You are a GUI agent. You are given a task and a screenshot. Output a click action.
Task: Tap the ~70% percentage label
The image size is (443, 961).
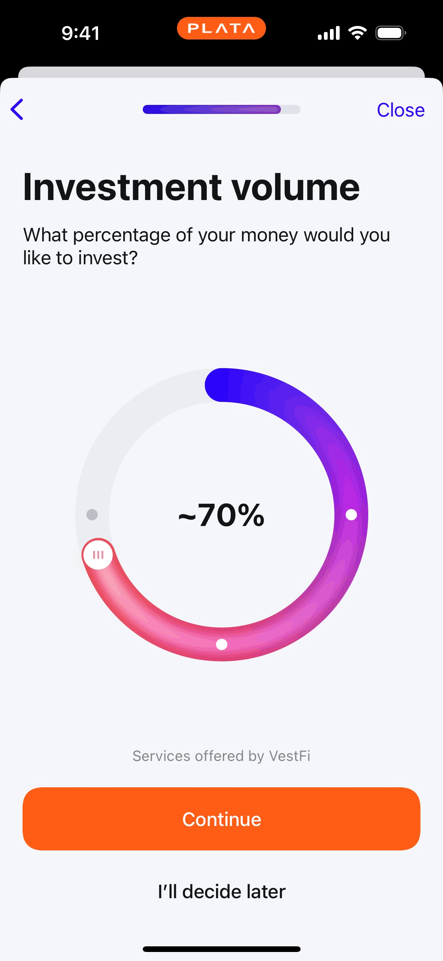pyautogui.click(x=222, y=515)
